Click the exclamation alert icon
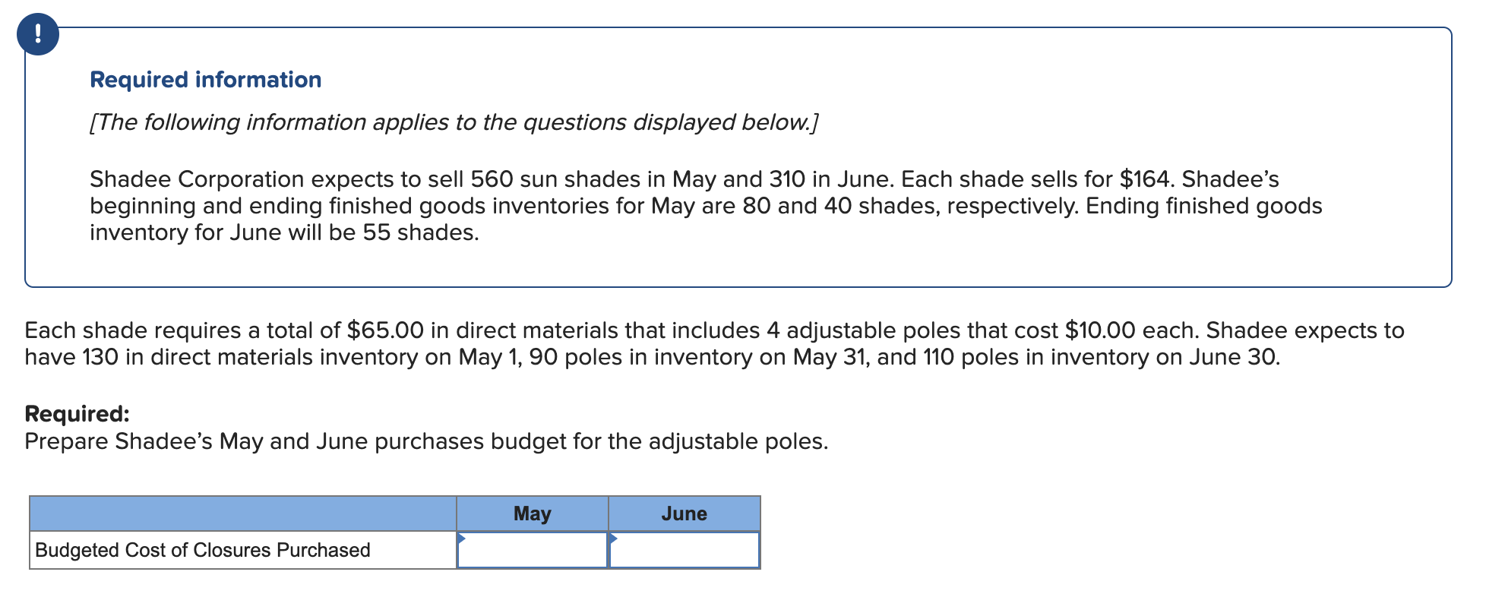This screenshot has width=1486, height=594. click(38, 34)
